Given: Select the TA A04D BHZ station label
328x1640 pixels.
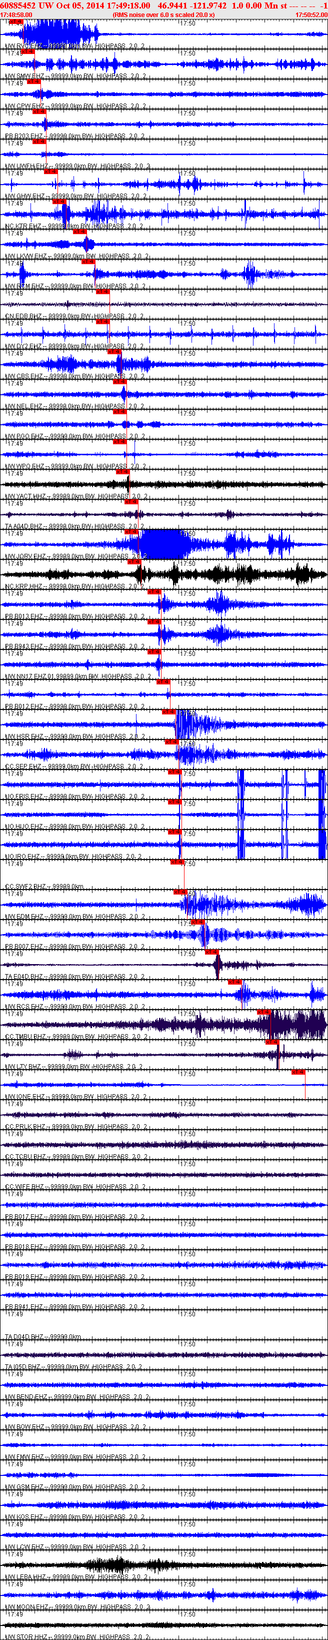Looking at the screenshot, I should 74,526.
